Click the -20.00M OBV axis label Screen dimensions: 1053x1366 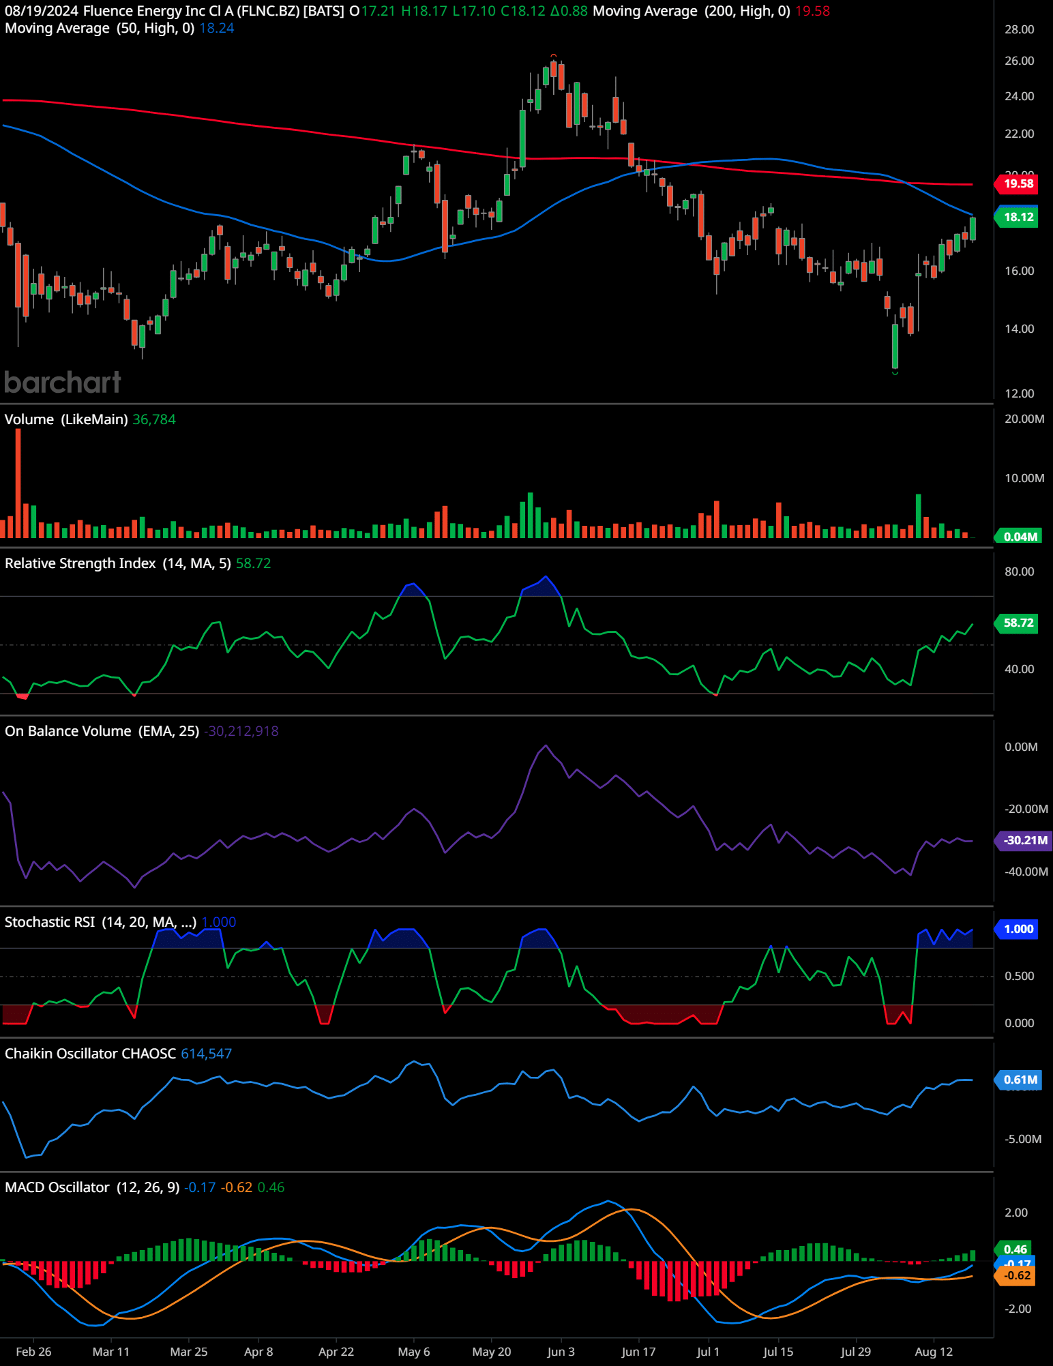(1026, 809)
